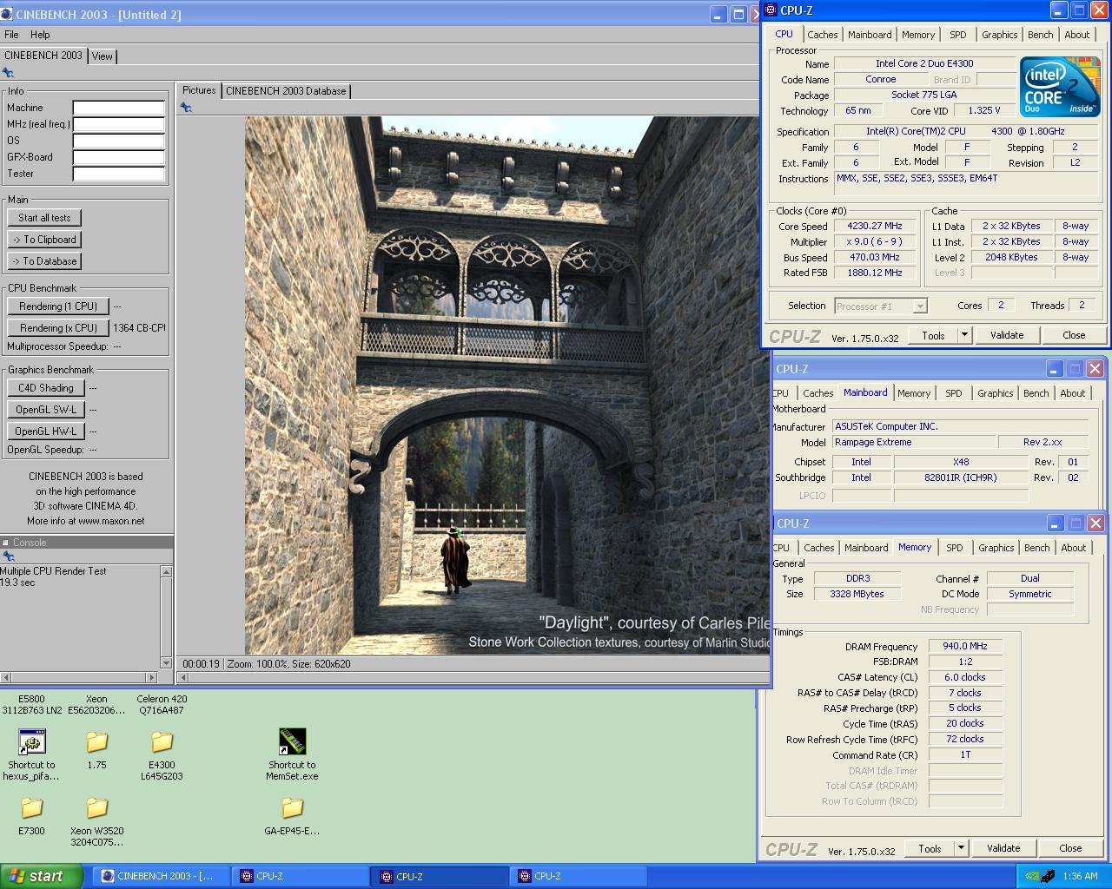
Task: Open the E4300 L645G203 folder
Action: [162, 742]
